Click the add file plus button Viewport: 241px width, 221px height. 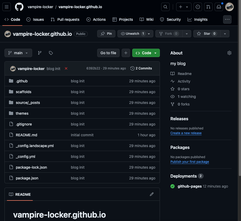click(126, 53)
